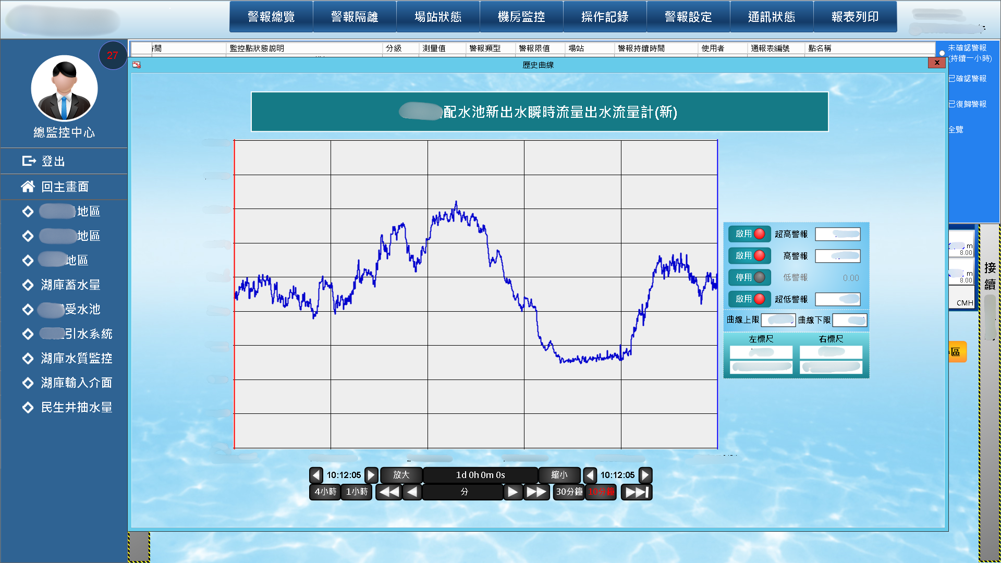Select the 4小時 time range button
This screenshot has height=563, width=1001.
click(x=325, y=492)
